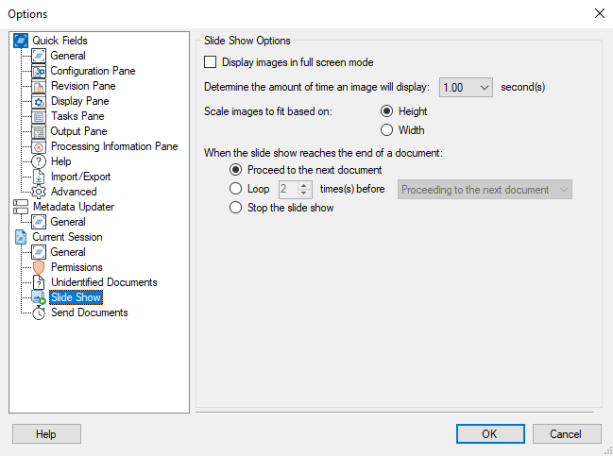Click the Advanced gear icon
Screen dimensions: 613x456
point(39,192)
